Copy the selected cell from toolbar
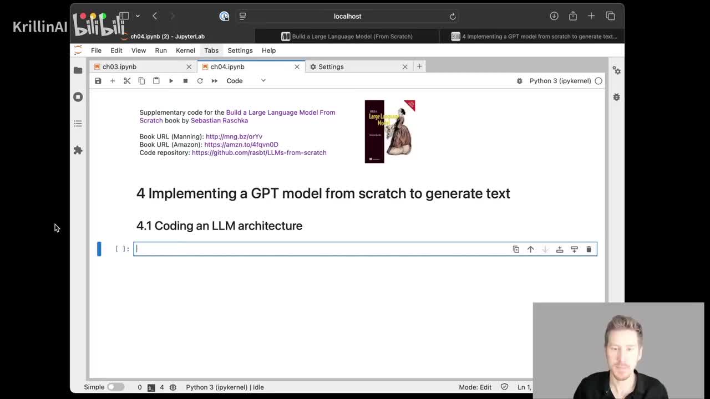The width and height of the screenshot is (710, 399). [x=141, y=81]
